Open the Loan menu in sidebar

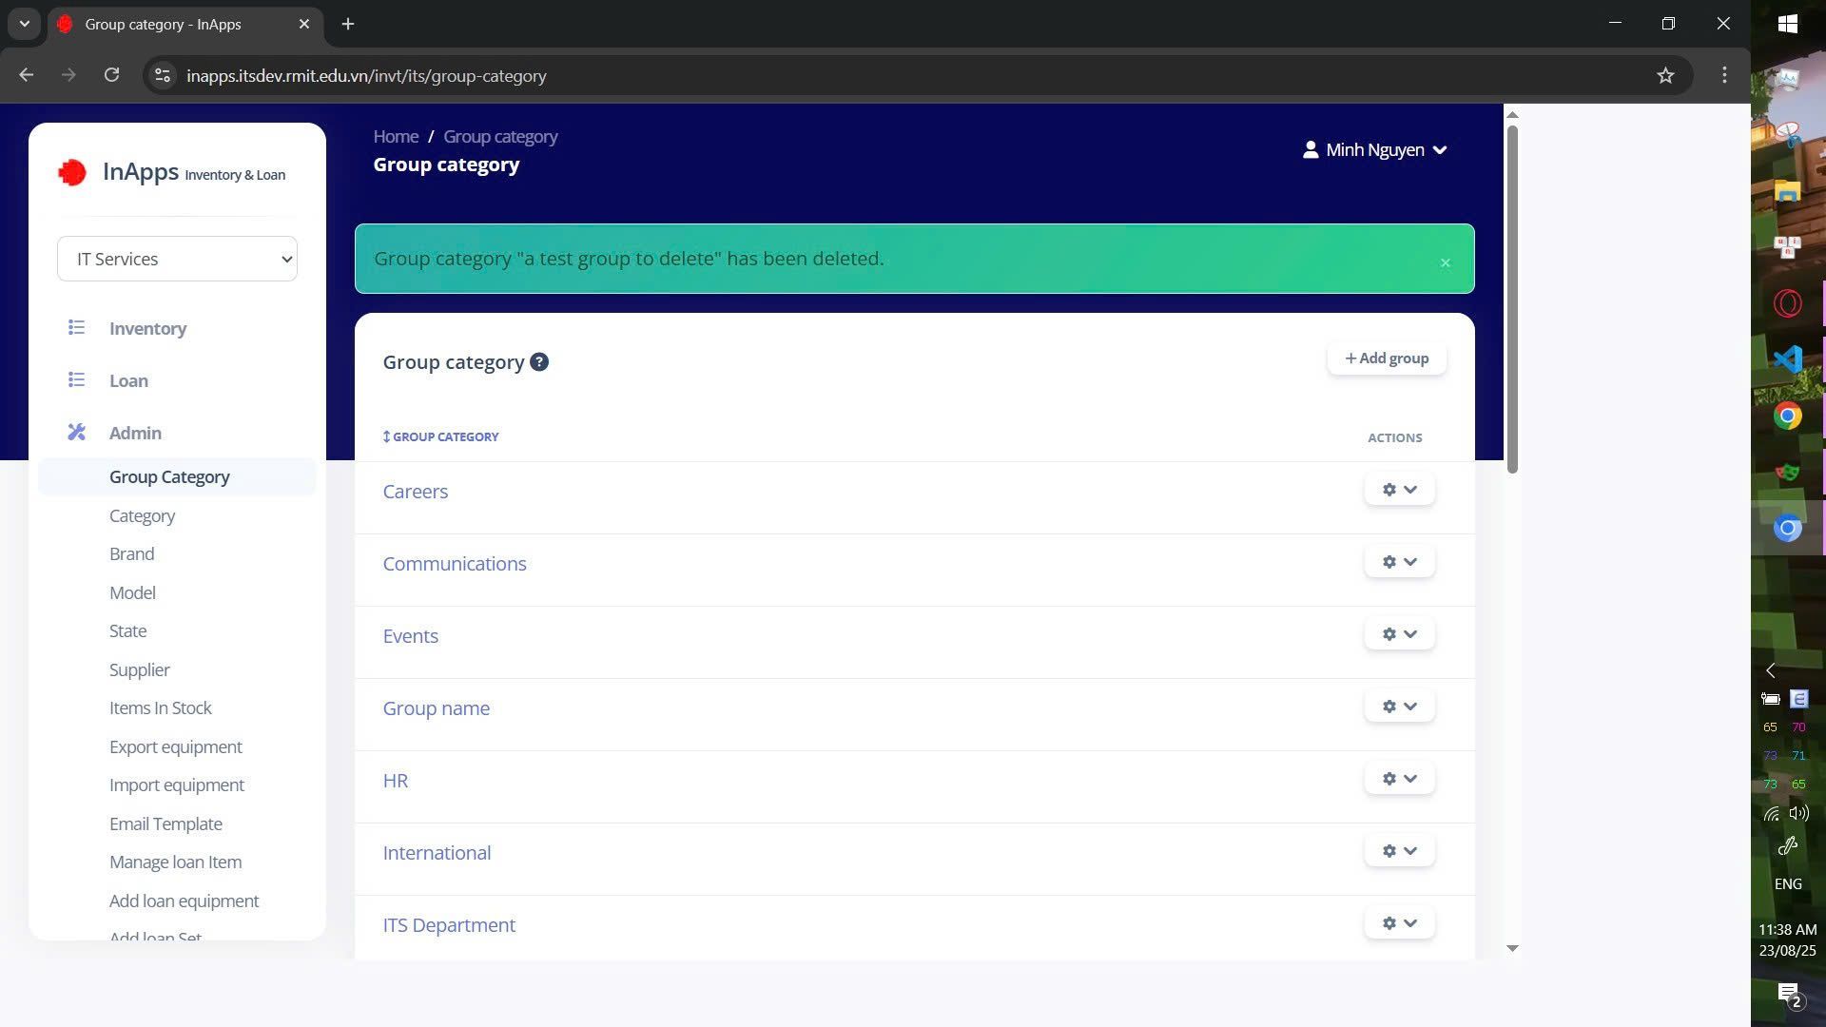click(128, 380)
